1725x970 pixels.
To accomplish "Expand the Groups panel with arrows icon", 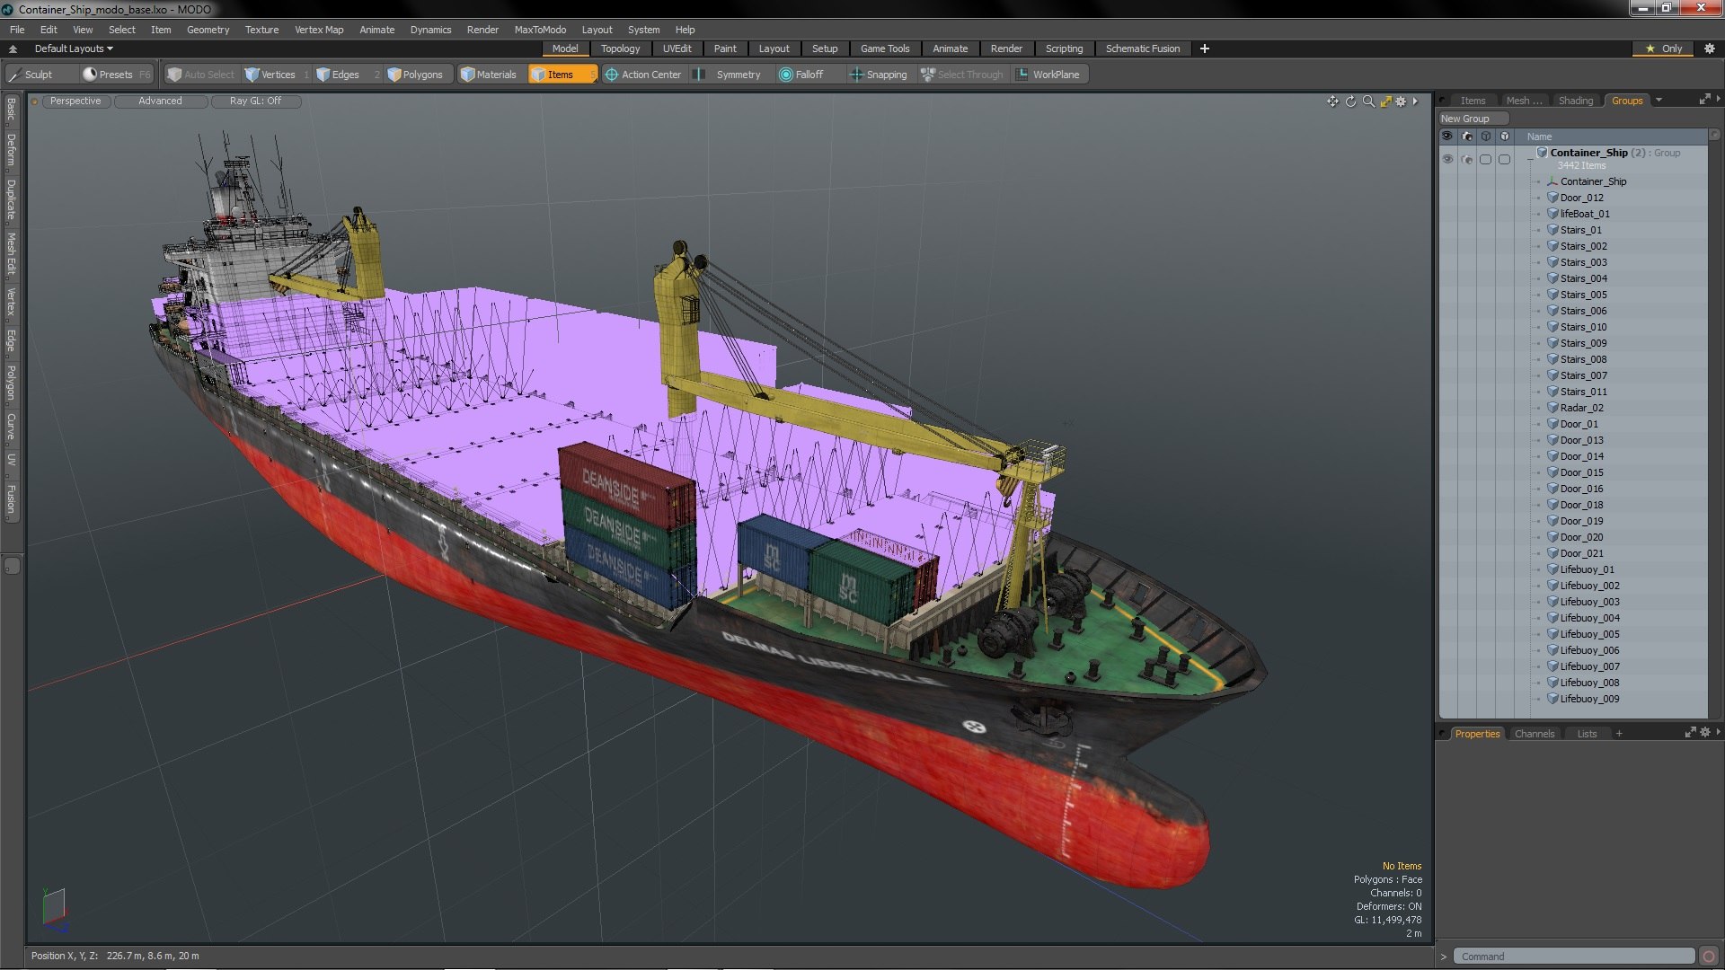I will click(x=1704, y=100).
